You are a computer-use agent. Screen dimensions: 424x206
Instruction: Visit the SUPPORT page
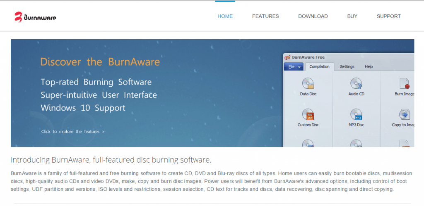click(388, 16)
